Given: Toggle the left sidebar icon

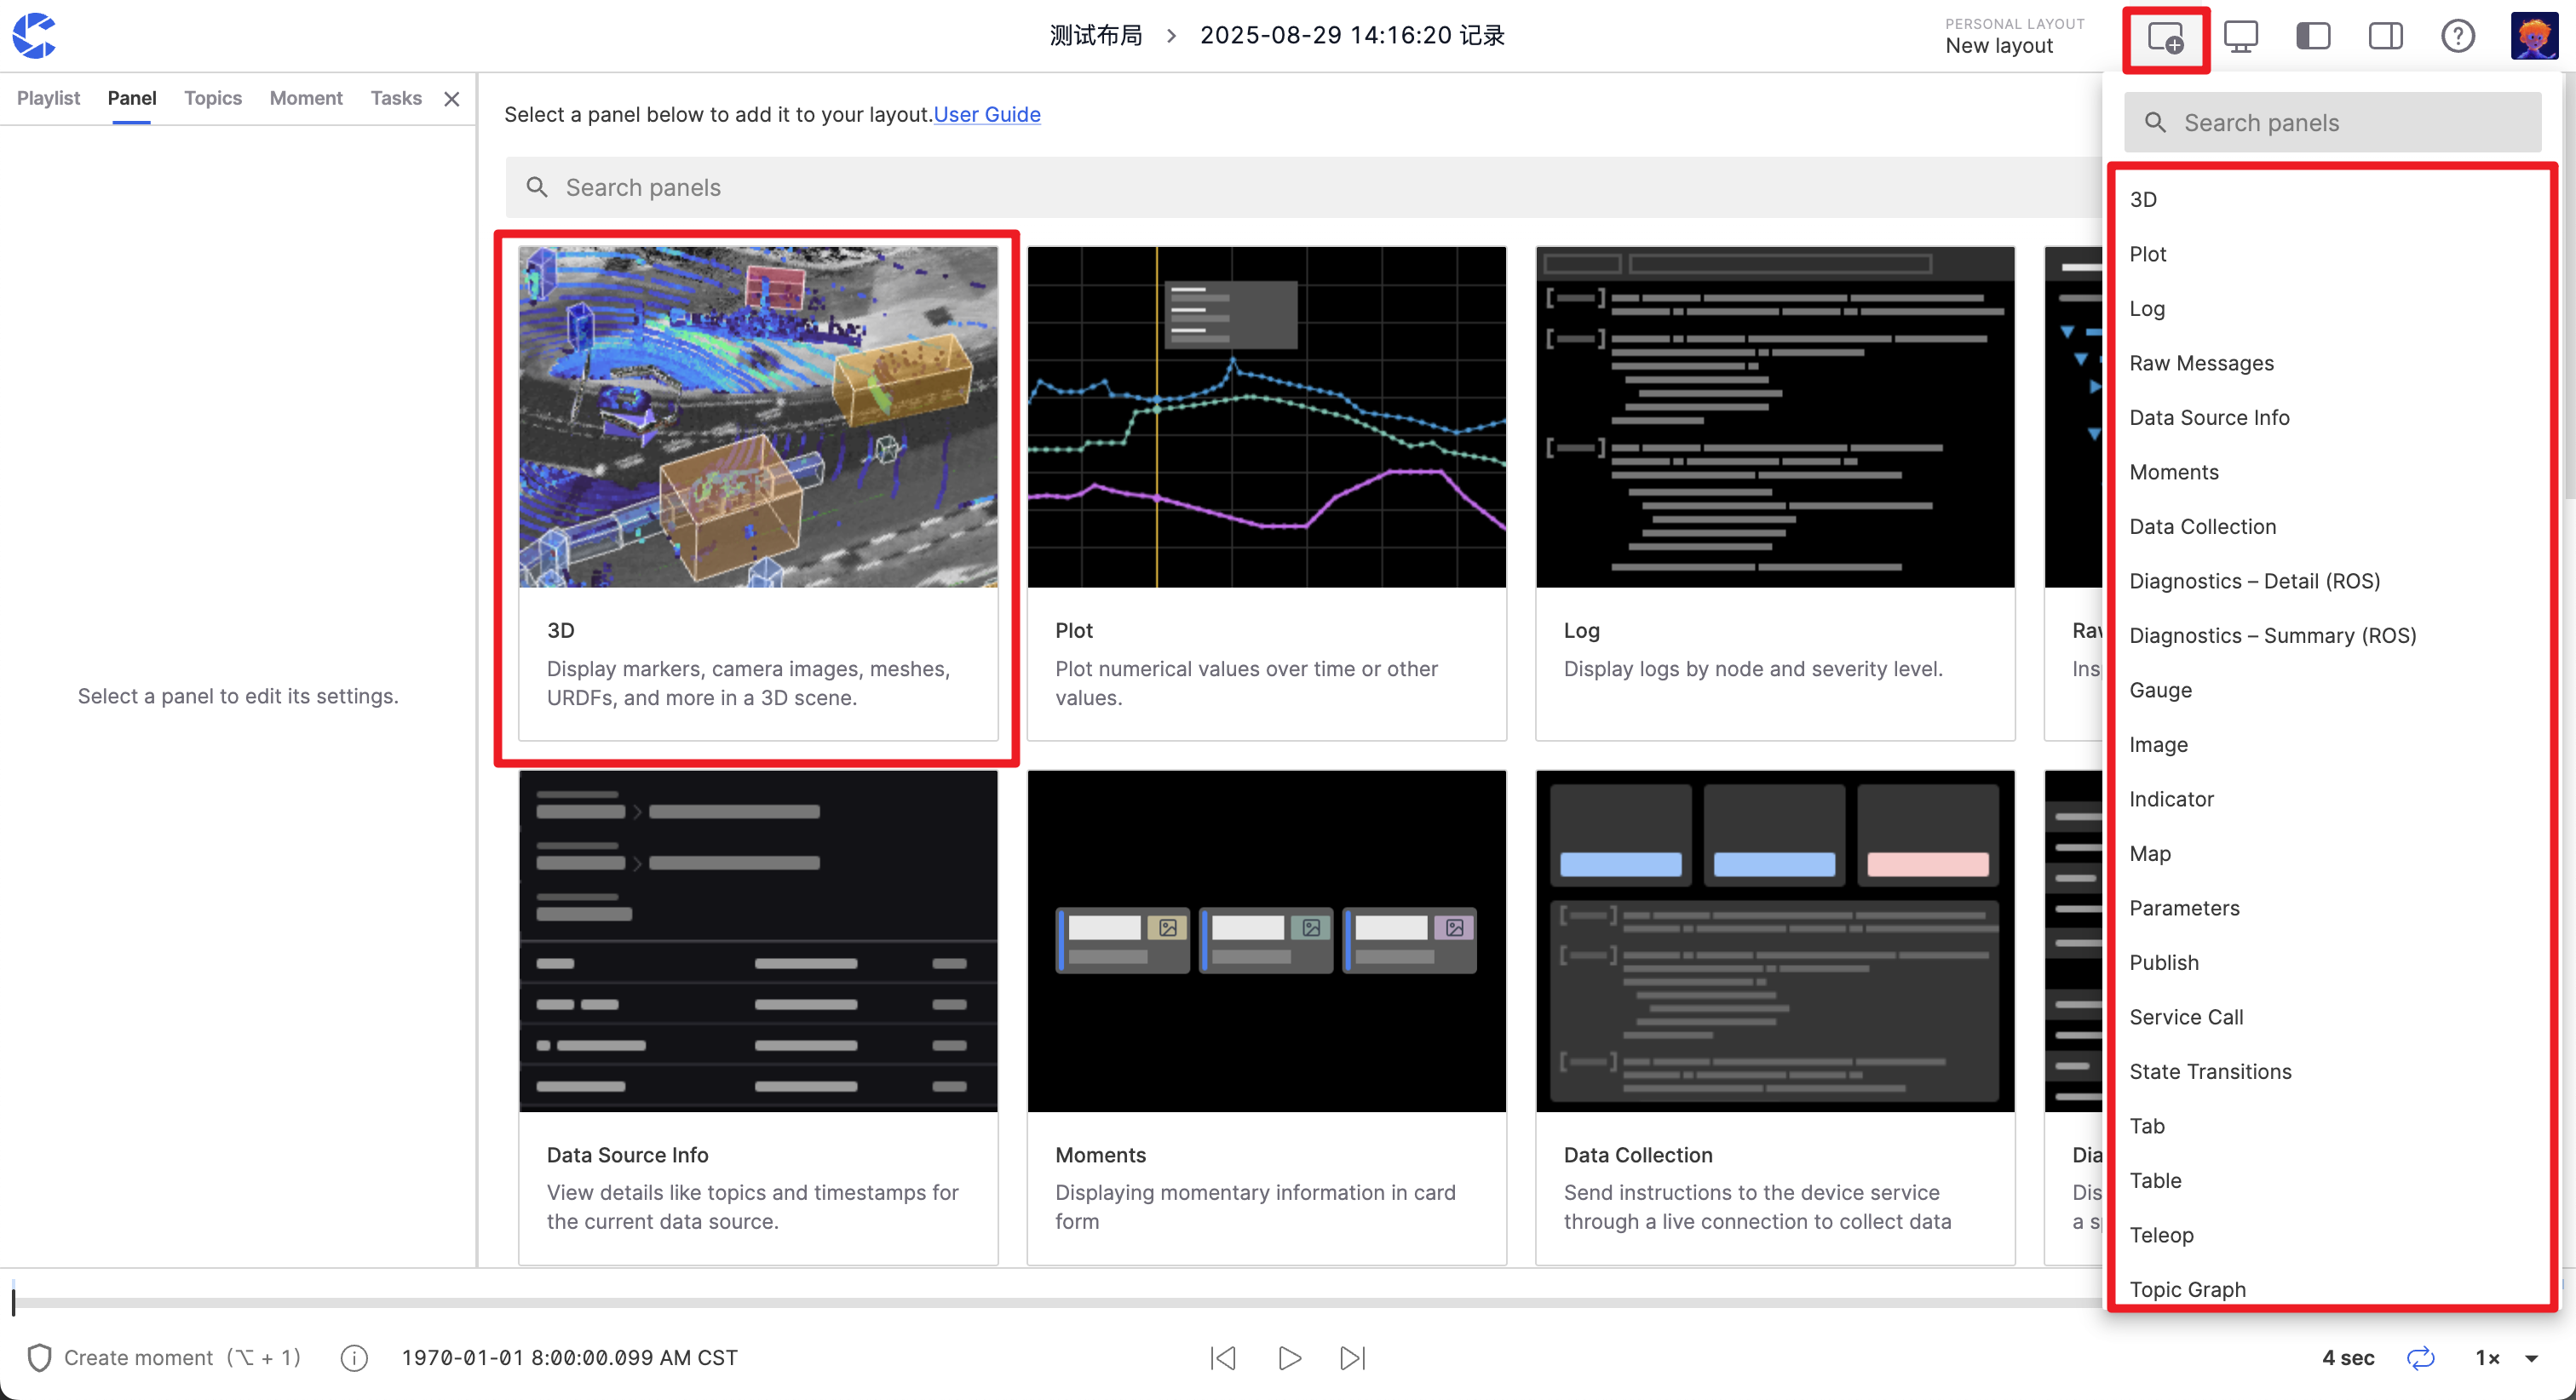Looking at the screenshot, I should coord(2312,37).
